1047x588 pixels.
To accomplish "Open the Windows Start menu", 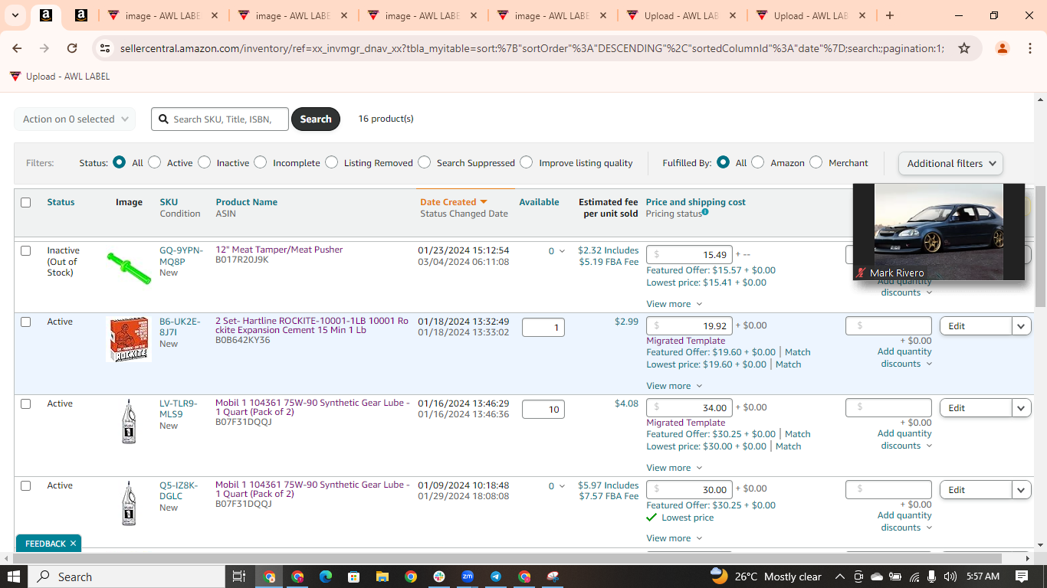I will [x=14, y=577].
